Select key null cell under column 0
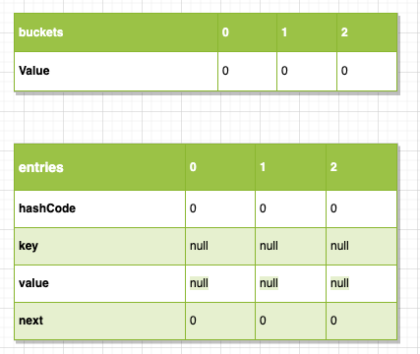Viewport: 420px width, 354px height. (220, 246)
